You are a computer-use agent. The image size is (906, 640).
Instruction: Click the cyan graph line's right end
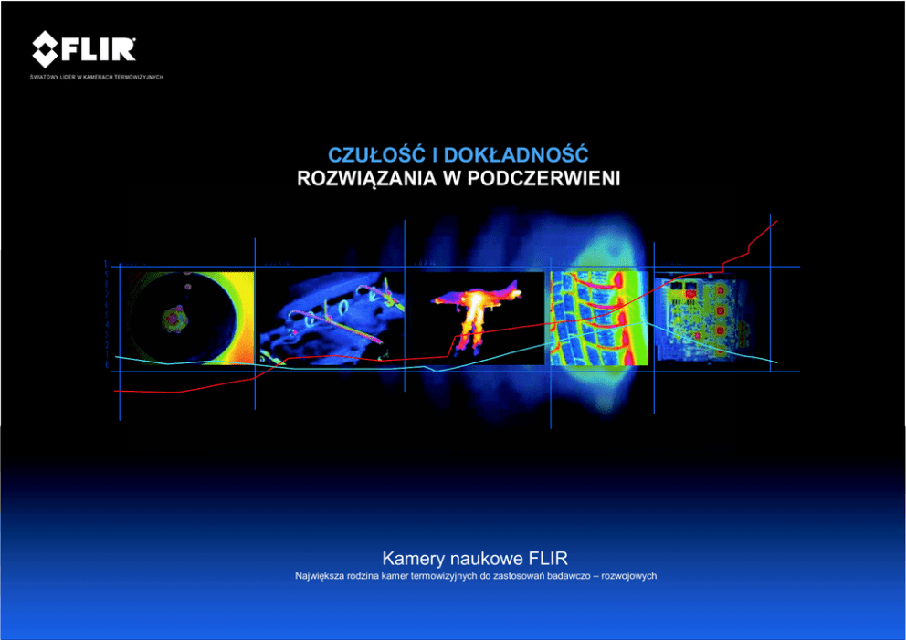(776, 363)
